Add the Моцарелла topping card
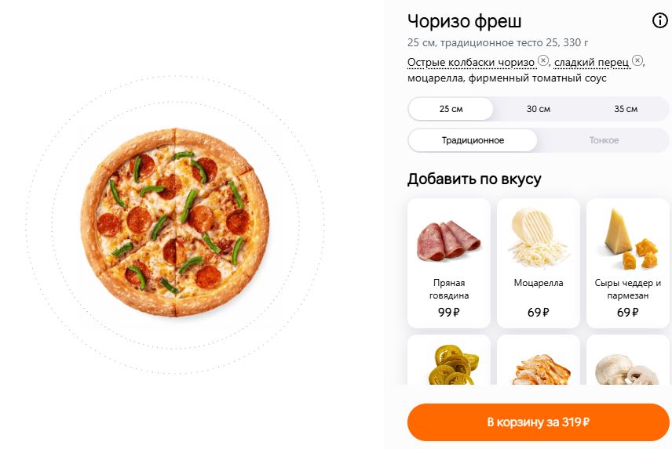This screenshot has height=449, width=672. coord(539,263)
